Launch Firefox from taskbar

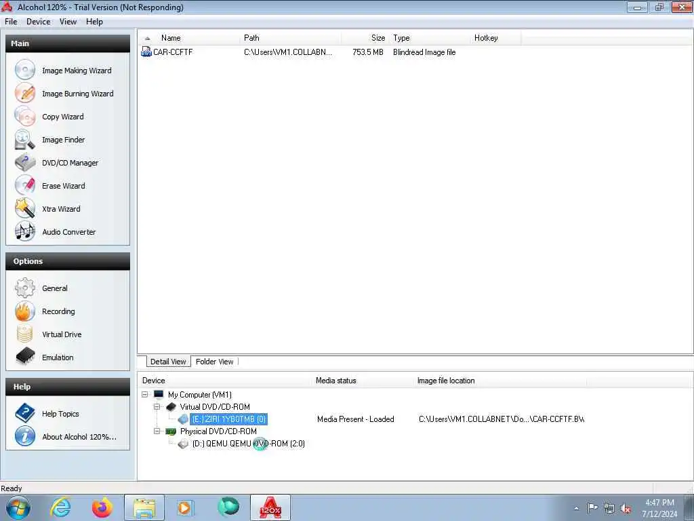point(102,507)
